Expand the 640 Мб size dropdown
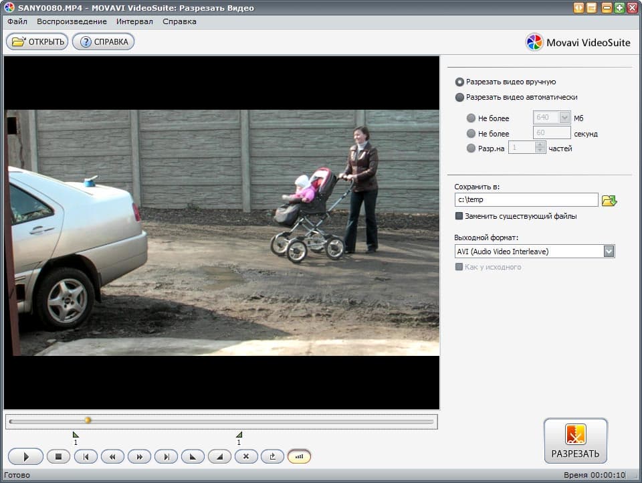The height and width of the screenshot is (483, 642). coord(564,118)
